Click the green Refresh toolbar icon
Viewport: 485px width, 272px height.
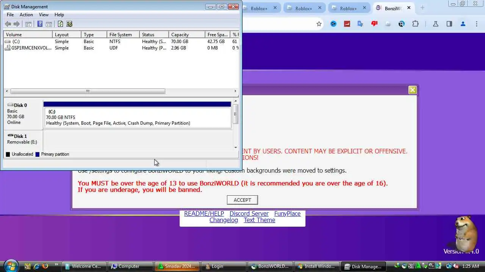[60, 24]
